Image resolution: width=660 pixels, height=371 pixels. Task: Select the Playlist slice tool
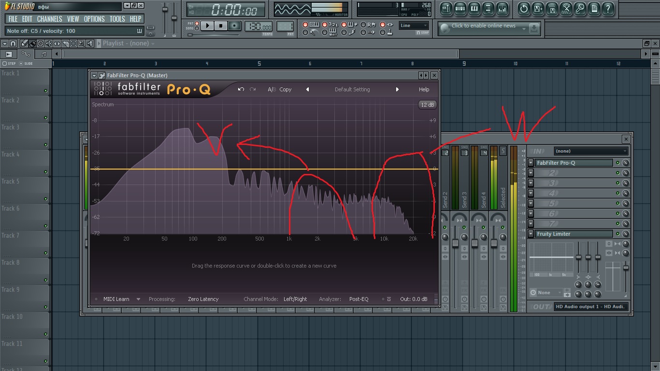tap(65, 43)
